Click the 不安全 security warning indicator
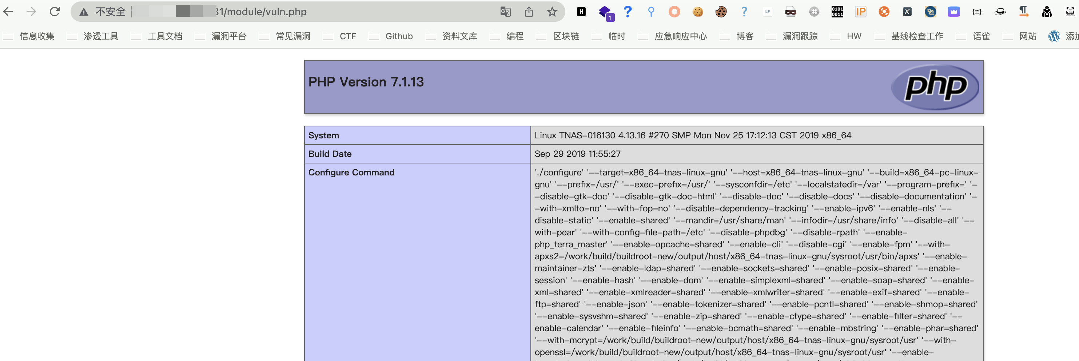Viewport: 1079px width, 361px height. pos(103,12)
